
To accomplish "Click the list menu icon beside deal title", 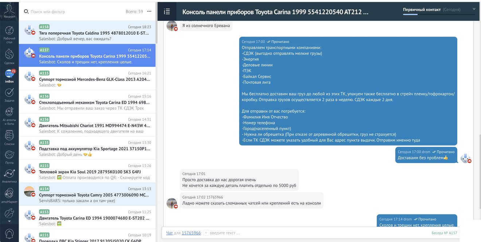I will coord(167,12).
